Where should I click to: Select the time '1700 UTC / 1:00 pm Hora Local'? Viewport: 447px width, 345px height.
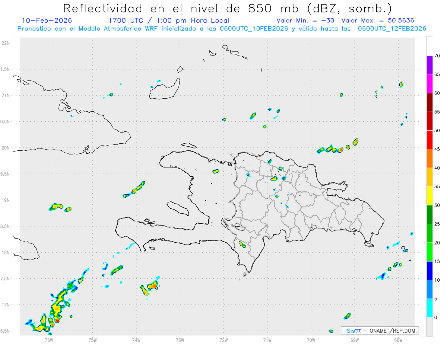pyautogui.click(x=169, y=20)
